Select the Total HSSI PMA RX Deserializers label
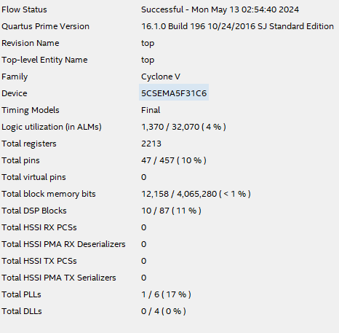Screen dimensions: 339x333 click(63, 244)
